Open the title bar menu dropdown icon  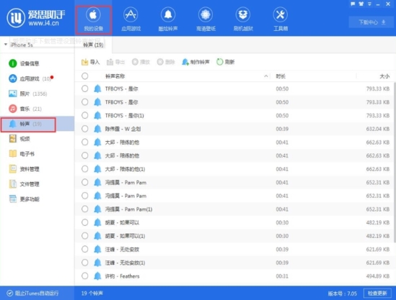[x=369, y=4]
